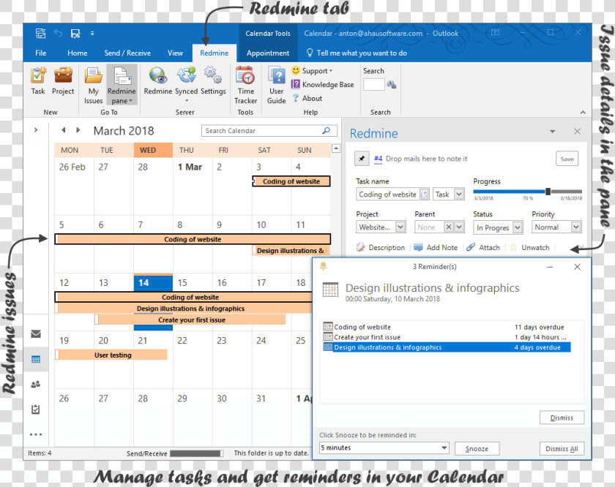Click the Snooze button
This screenshot has width=615, height=487.
477,448
